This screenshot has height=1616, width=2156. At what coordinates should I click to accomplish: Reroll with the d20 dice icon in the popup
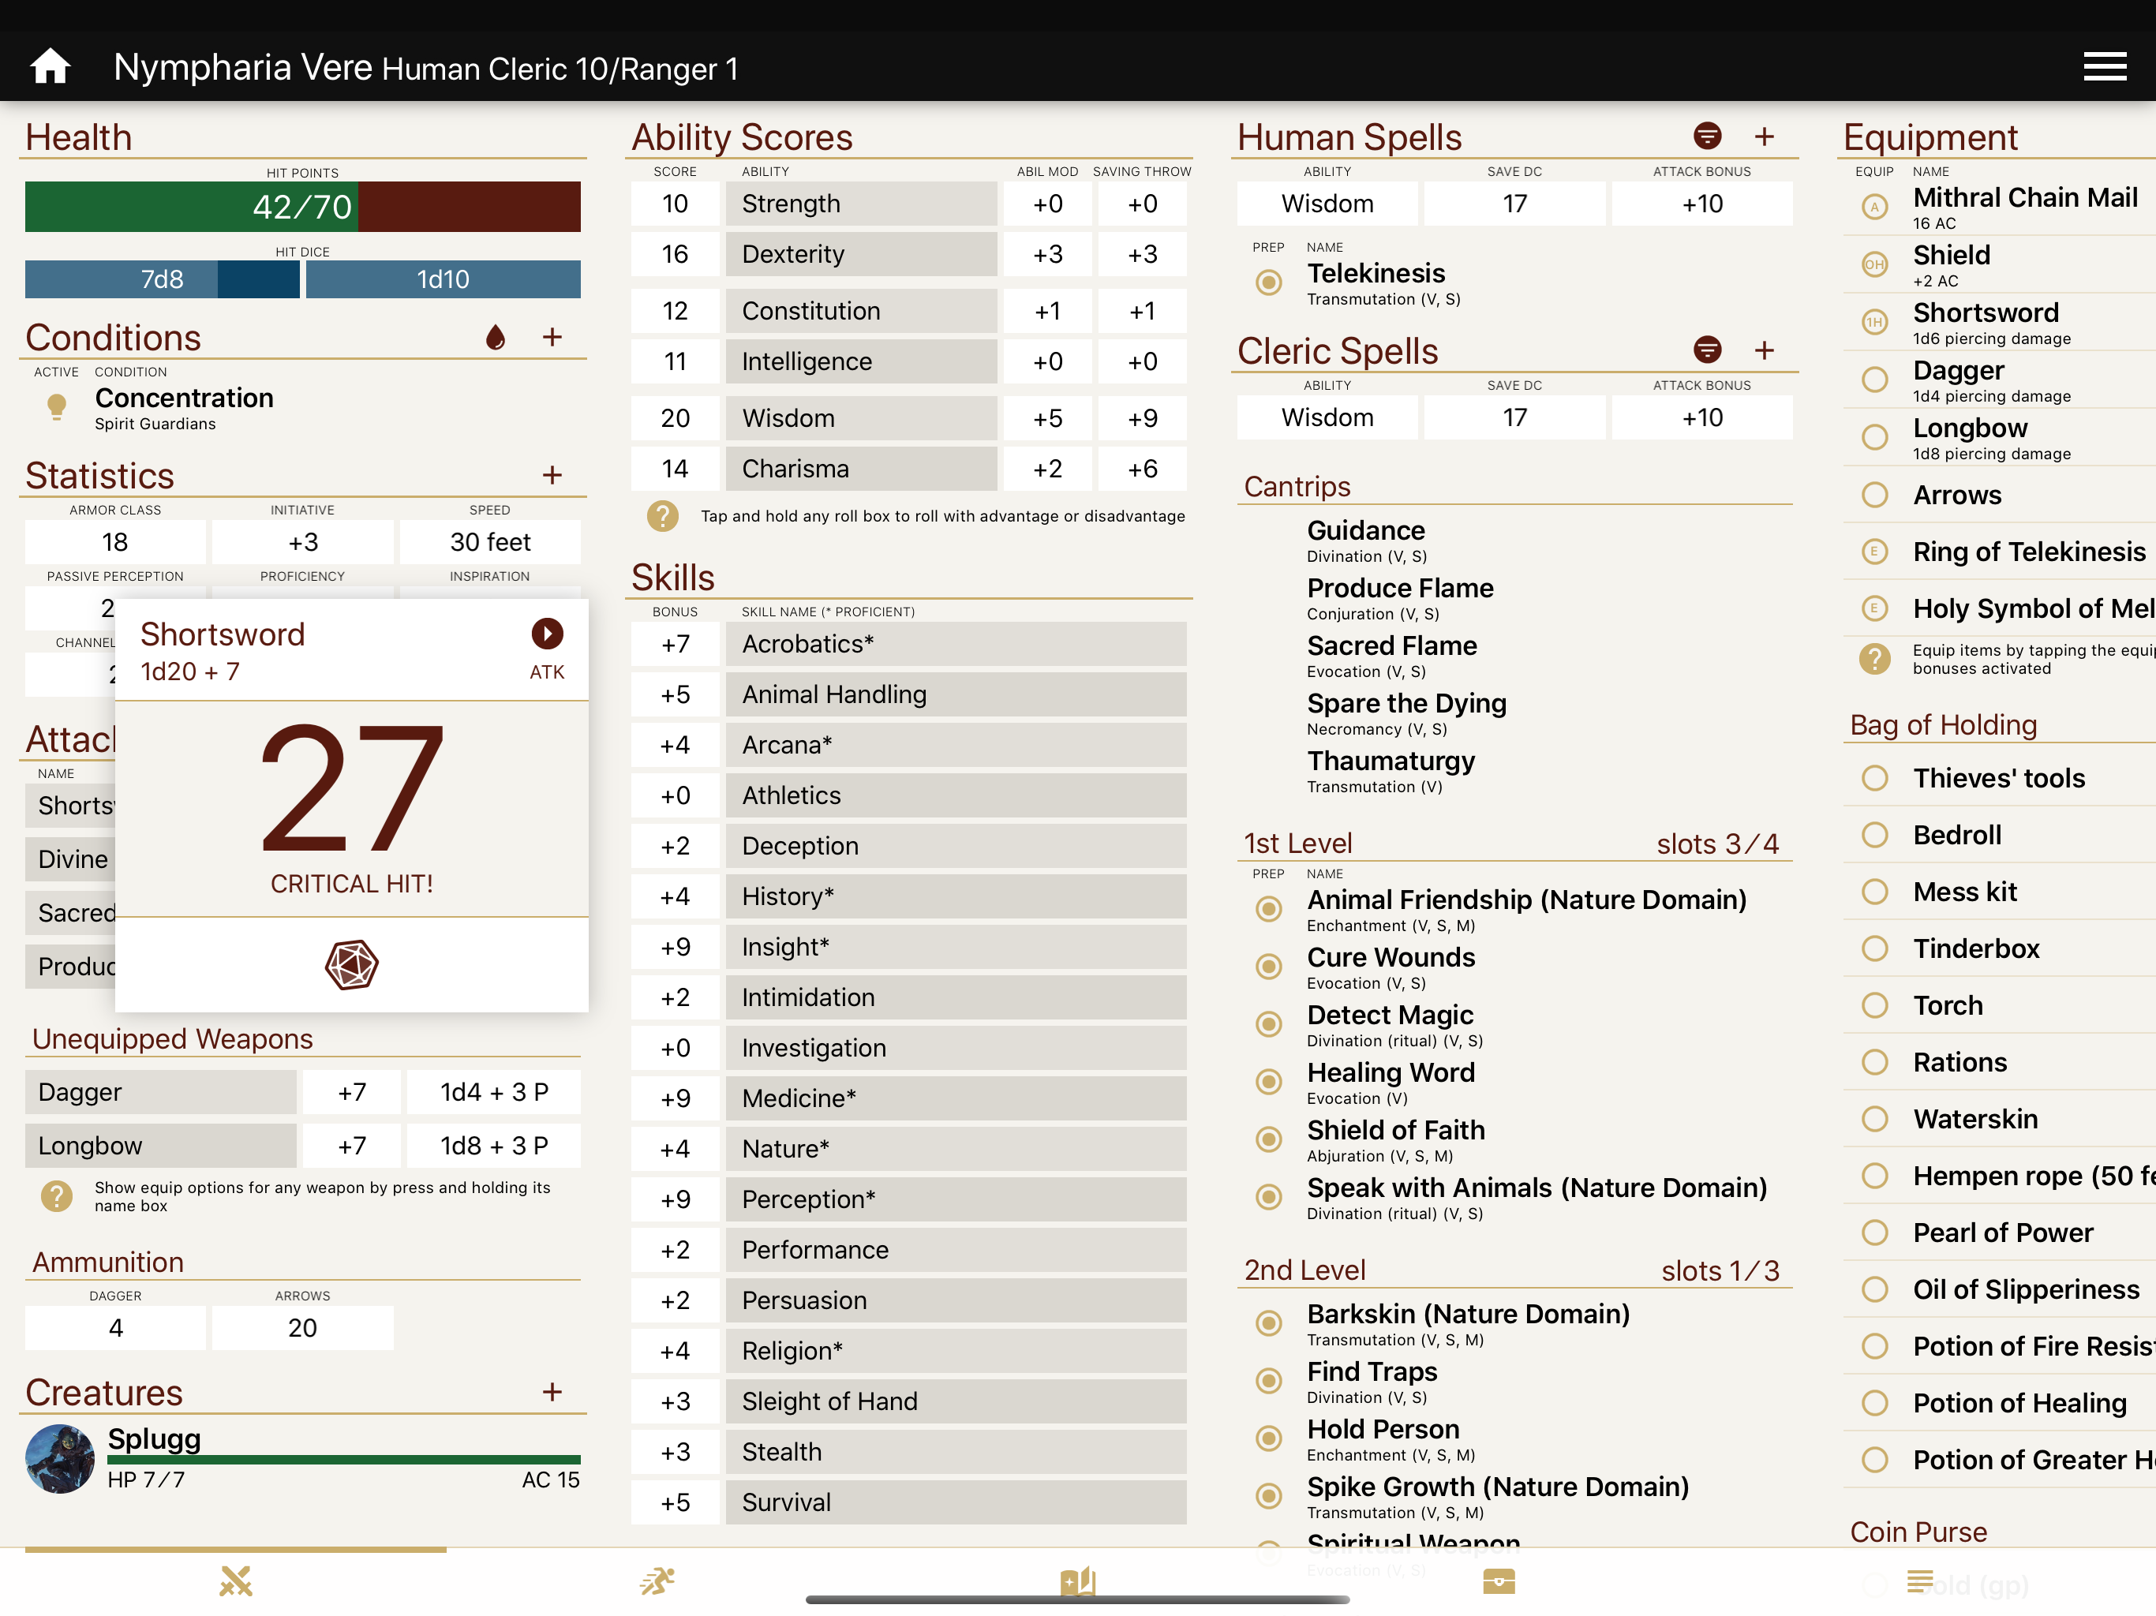351,965
